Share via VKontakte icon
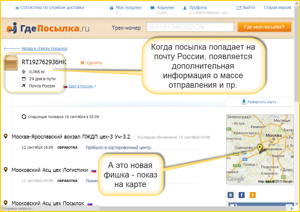This screenshot has width=300, height=212. coord(231,195)
